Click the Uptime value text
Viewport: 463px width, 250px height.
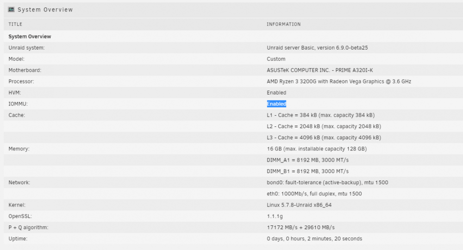click(314, 239)
